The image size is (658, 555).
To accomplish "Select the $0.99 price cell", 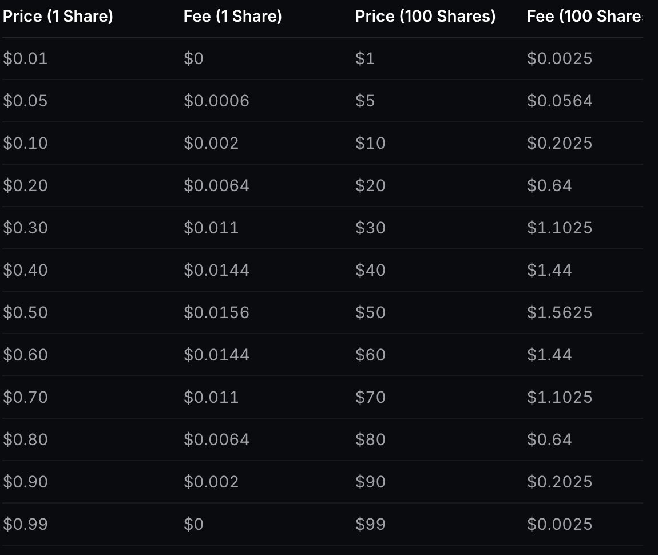I will [x=25, y=525].
